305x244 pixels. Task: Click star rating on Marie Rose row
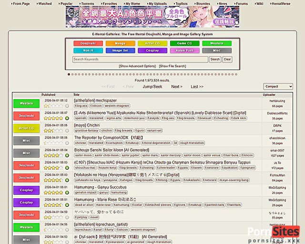[53, 205]
